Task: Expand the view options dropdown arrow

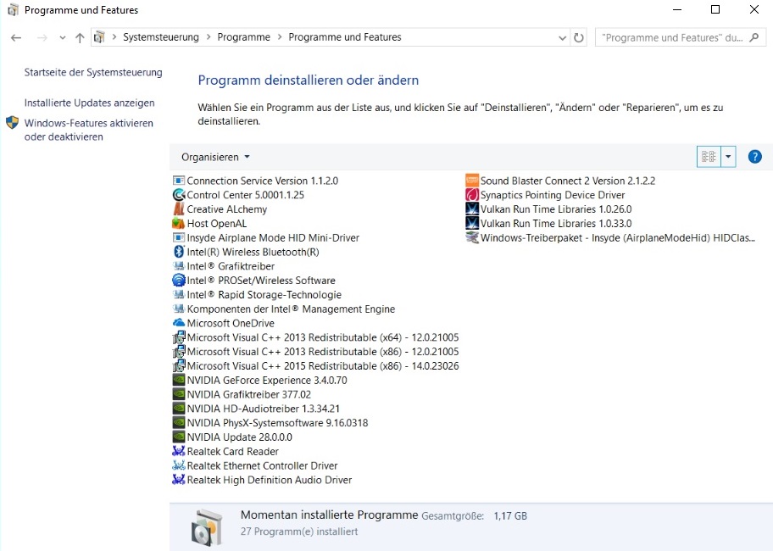Action: click(x=728, y=157)
